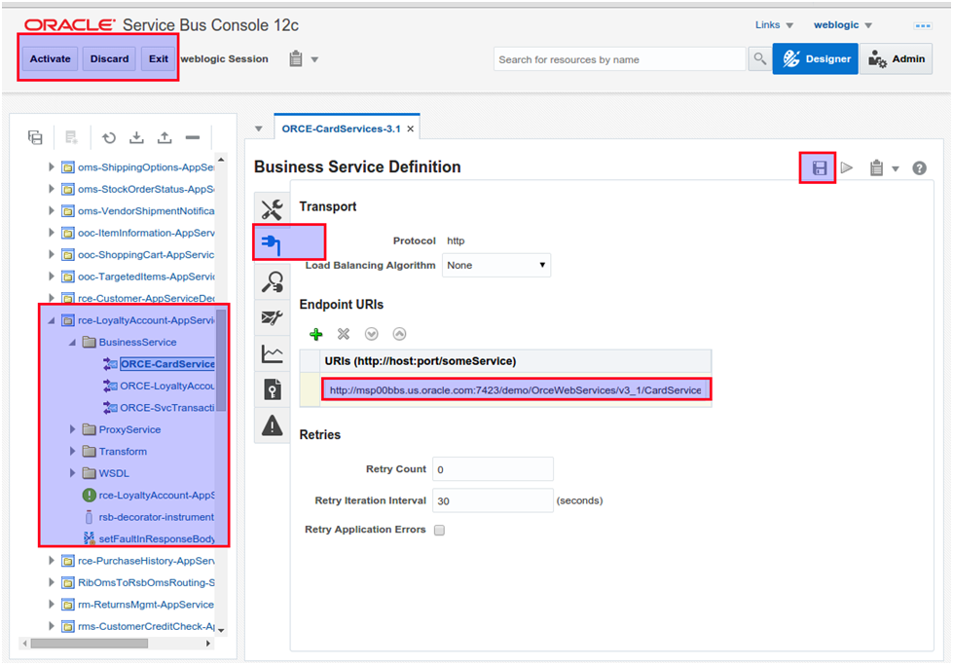Select ORCE-SvcTransaction business service in tree
This screenshot has width=953, height=665.
click(x=167, y=407)
